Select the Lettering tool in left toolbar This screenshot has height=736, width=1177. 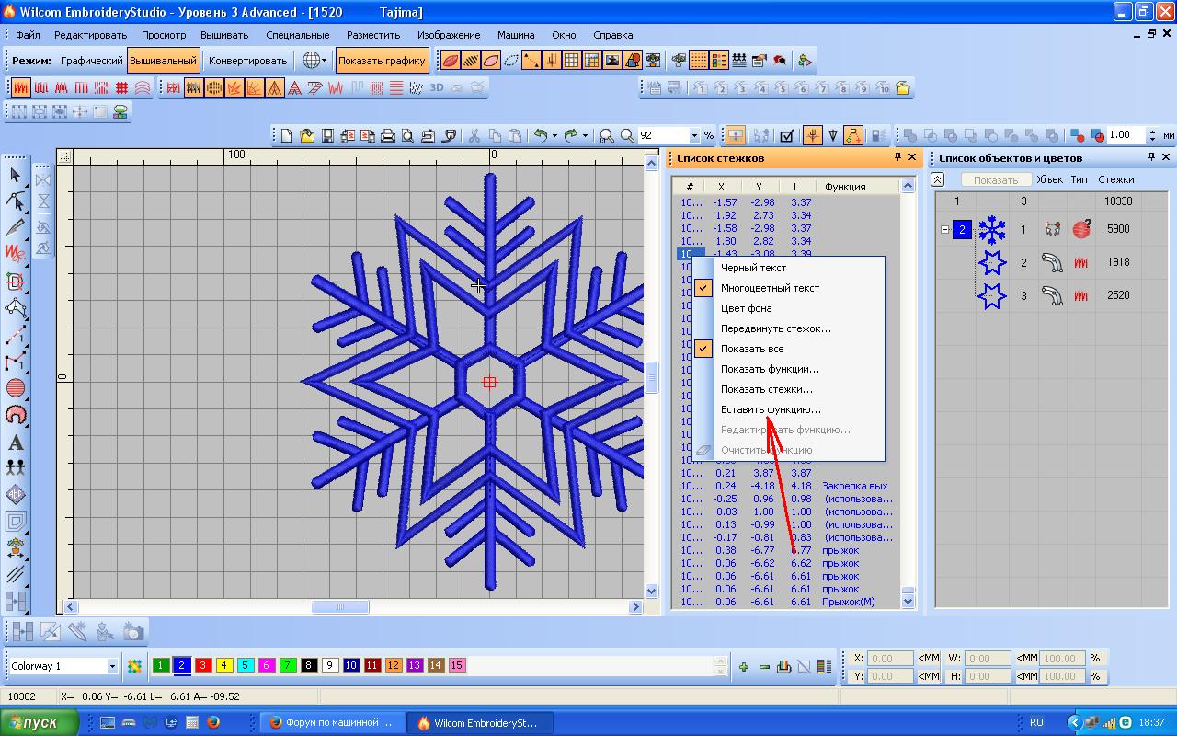click(15, 443)
